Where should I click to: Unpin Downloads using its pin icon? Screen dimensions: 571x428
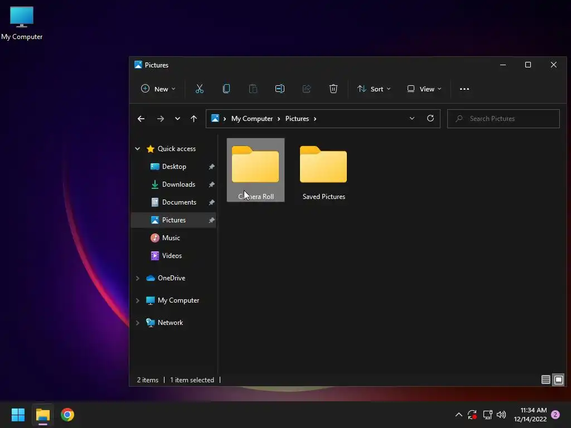click(211, 184)
